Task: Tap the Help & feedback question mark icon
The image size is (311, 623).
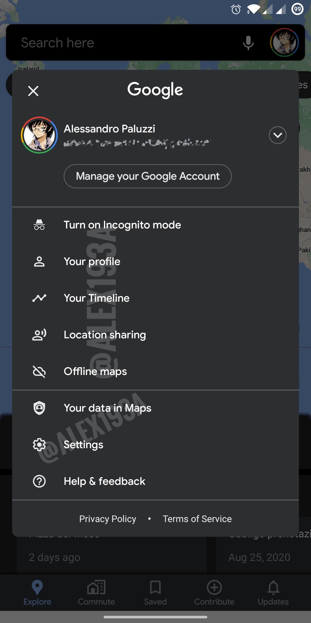Action: coord(39,481)
